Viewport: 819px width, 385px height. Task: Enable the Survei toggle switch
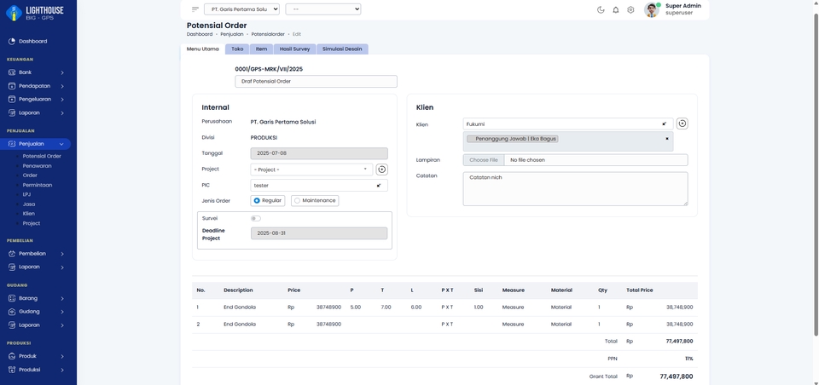pos(255,219)
